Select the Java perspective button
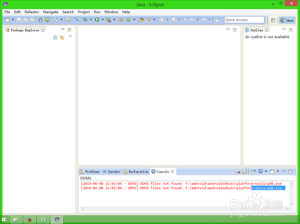300x224 pixels. click(x=287, y=20)
